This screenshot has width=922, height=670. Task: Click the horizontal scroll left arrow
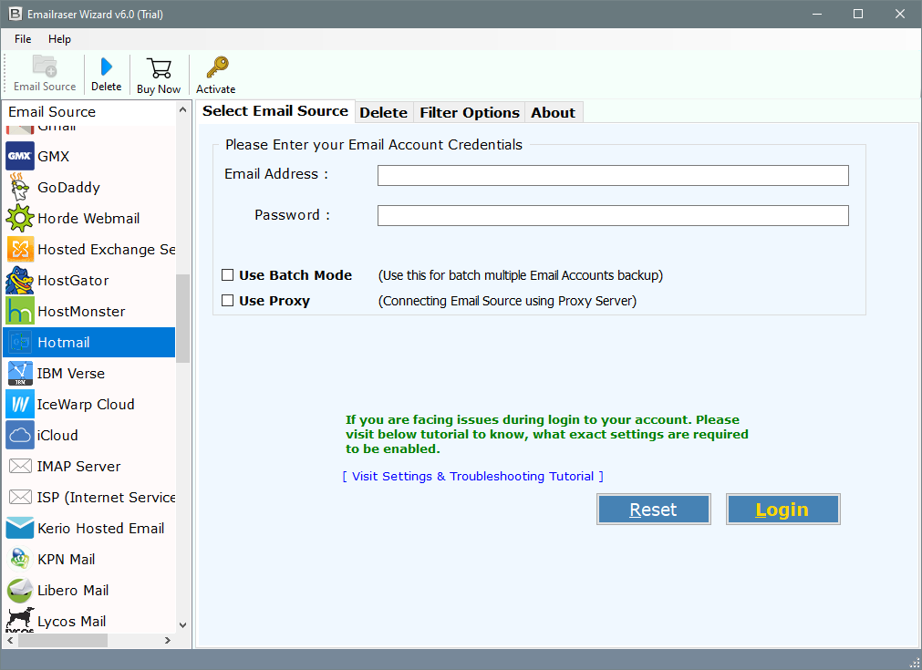tap(11, 640)
